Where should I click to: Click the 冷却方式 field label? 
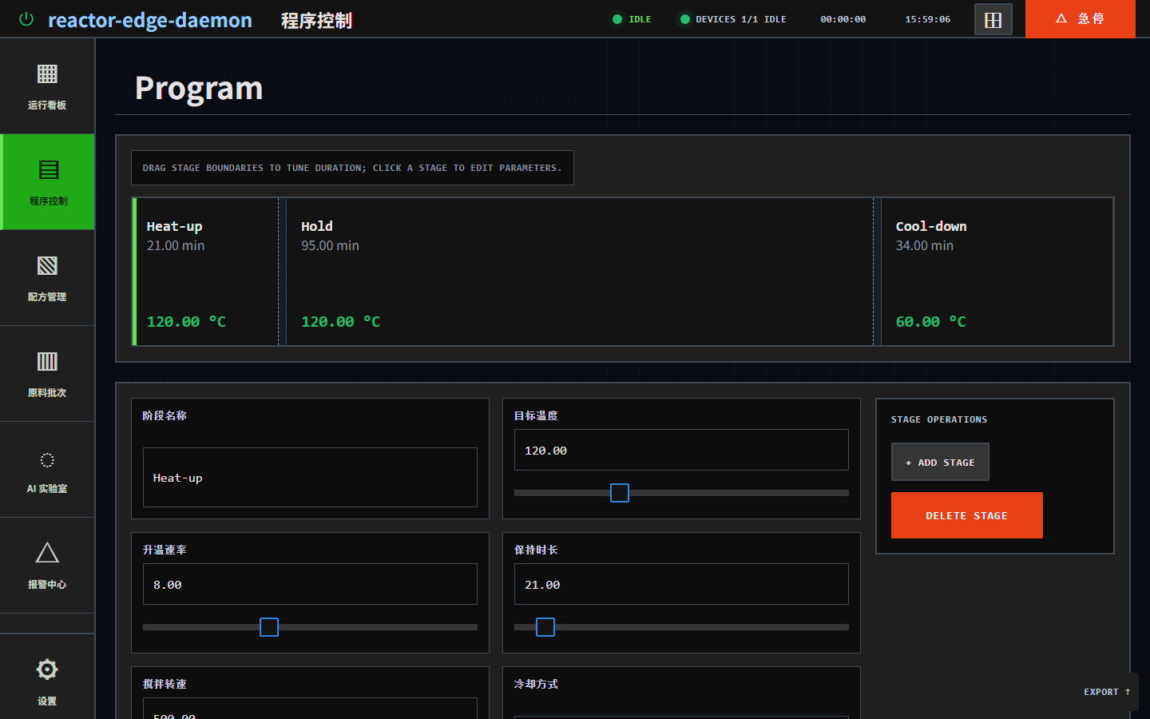pyautogui.click(x=536, y=684)
